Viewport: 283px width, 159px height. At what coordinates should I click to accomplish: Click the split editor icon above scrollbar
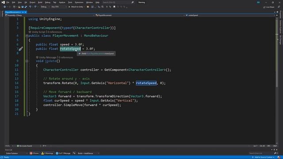[x=277, y=15]
